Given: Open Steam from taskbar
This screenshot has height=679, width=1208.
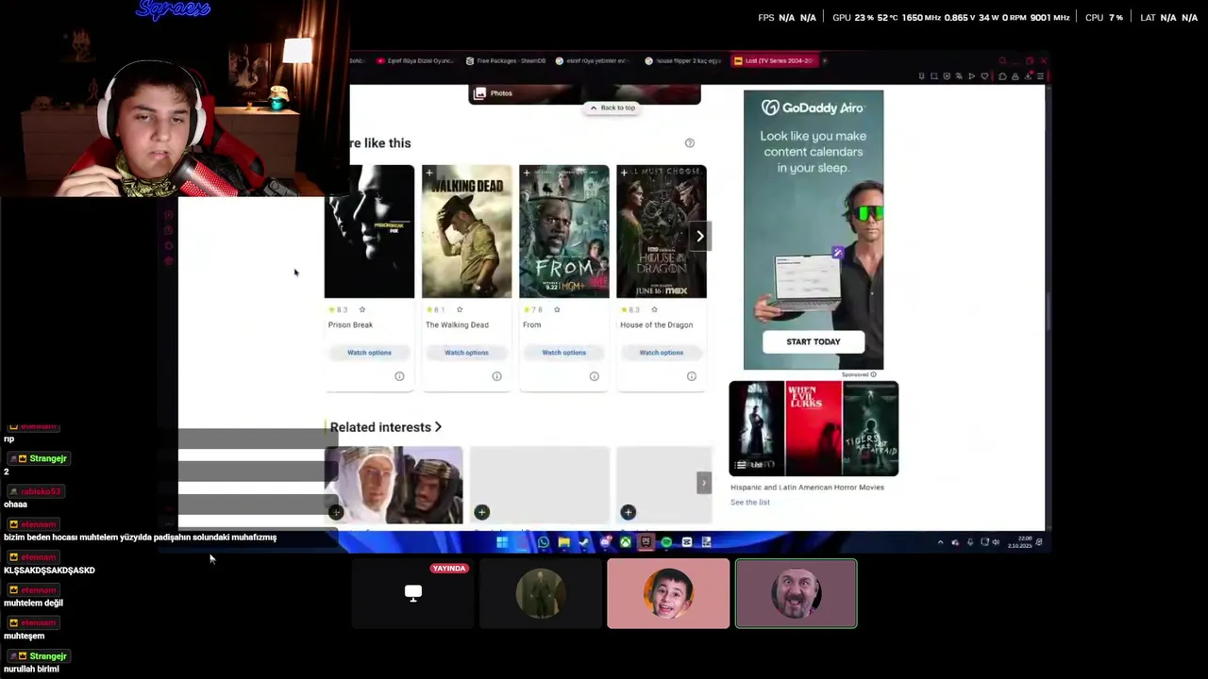Looking at the screenshot, I should click(584, 542).
